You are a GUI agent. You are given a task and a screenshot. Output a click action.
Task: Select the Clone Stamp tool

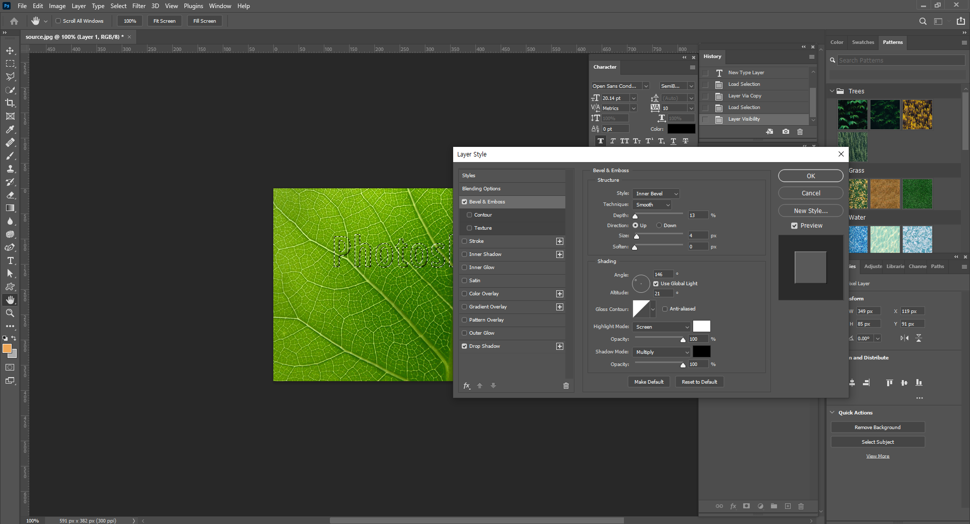[10, 169]
